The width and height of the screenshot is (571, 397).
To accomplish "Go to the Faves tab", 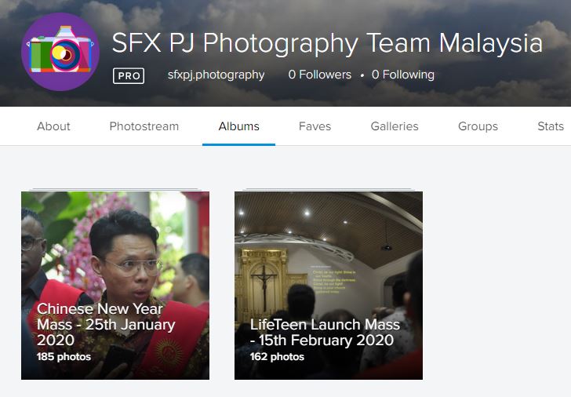I will (x=315, y=126).
